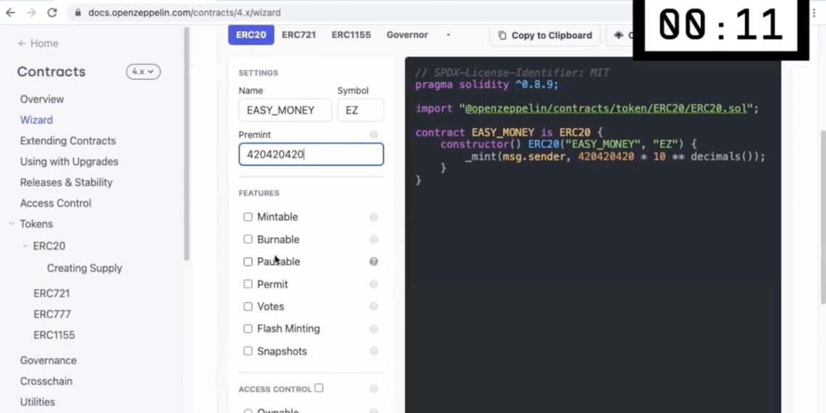Image resolution: width=826 pixels, height=413 pixels.
Task: Click the contract EASY_MONEY is ERC20 line
Action: tap(509, 133)
